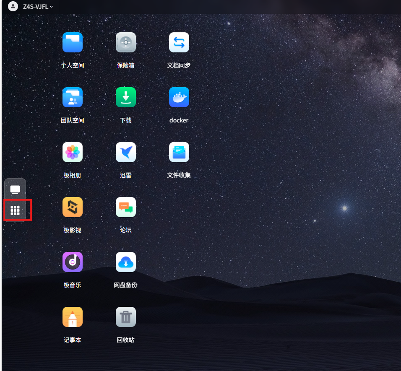Open the 保险箱 safe box app
The image size is (401, 371).
(125, 42)
